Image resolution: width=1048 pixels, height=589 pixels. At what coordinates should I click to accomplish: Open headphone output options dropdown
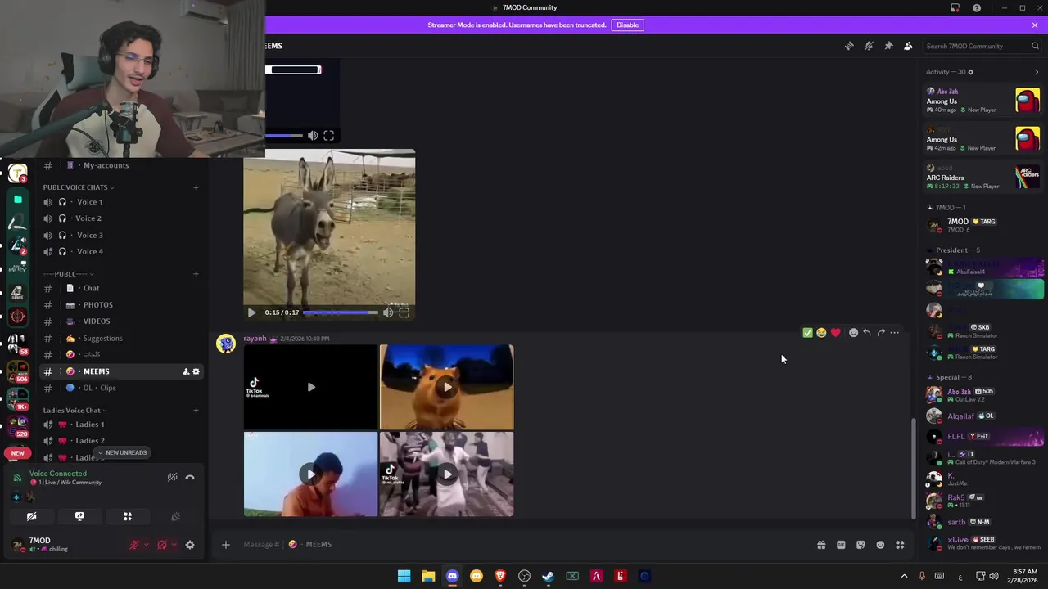pos(174,545)
